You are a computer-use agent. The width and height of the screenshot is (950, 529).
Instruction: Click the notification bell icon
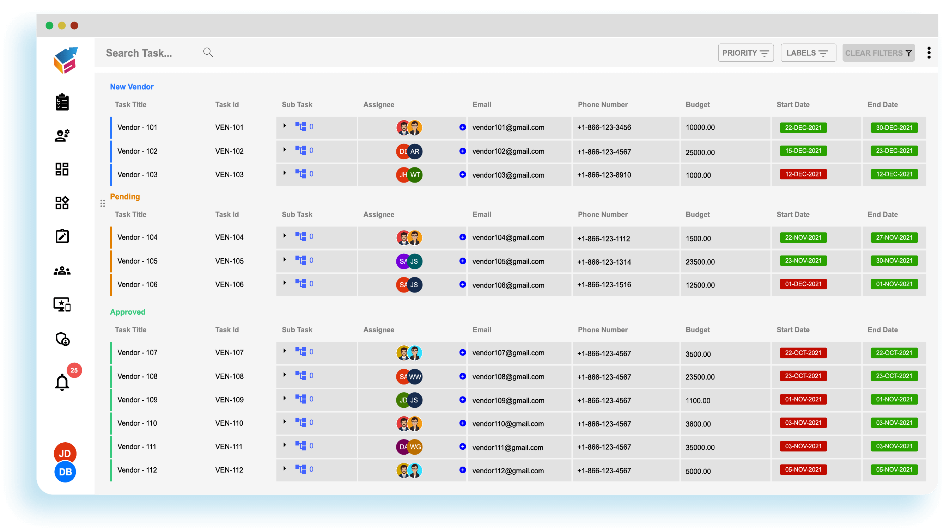click(62, 382)
